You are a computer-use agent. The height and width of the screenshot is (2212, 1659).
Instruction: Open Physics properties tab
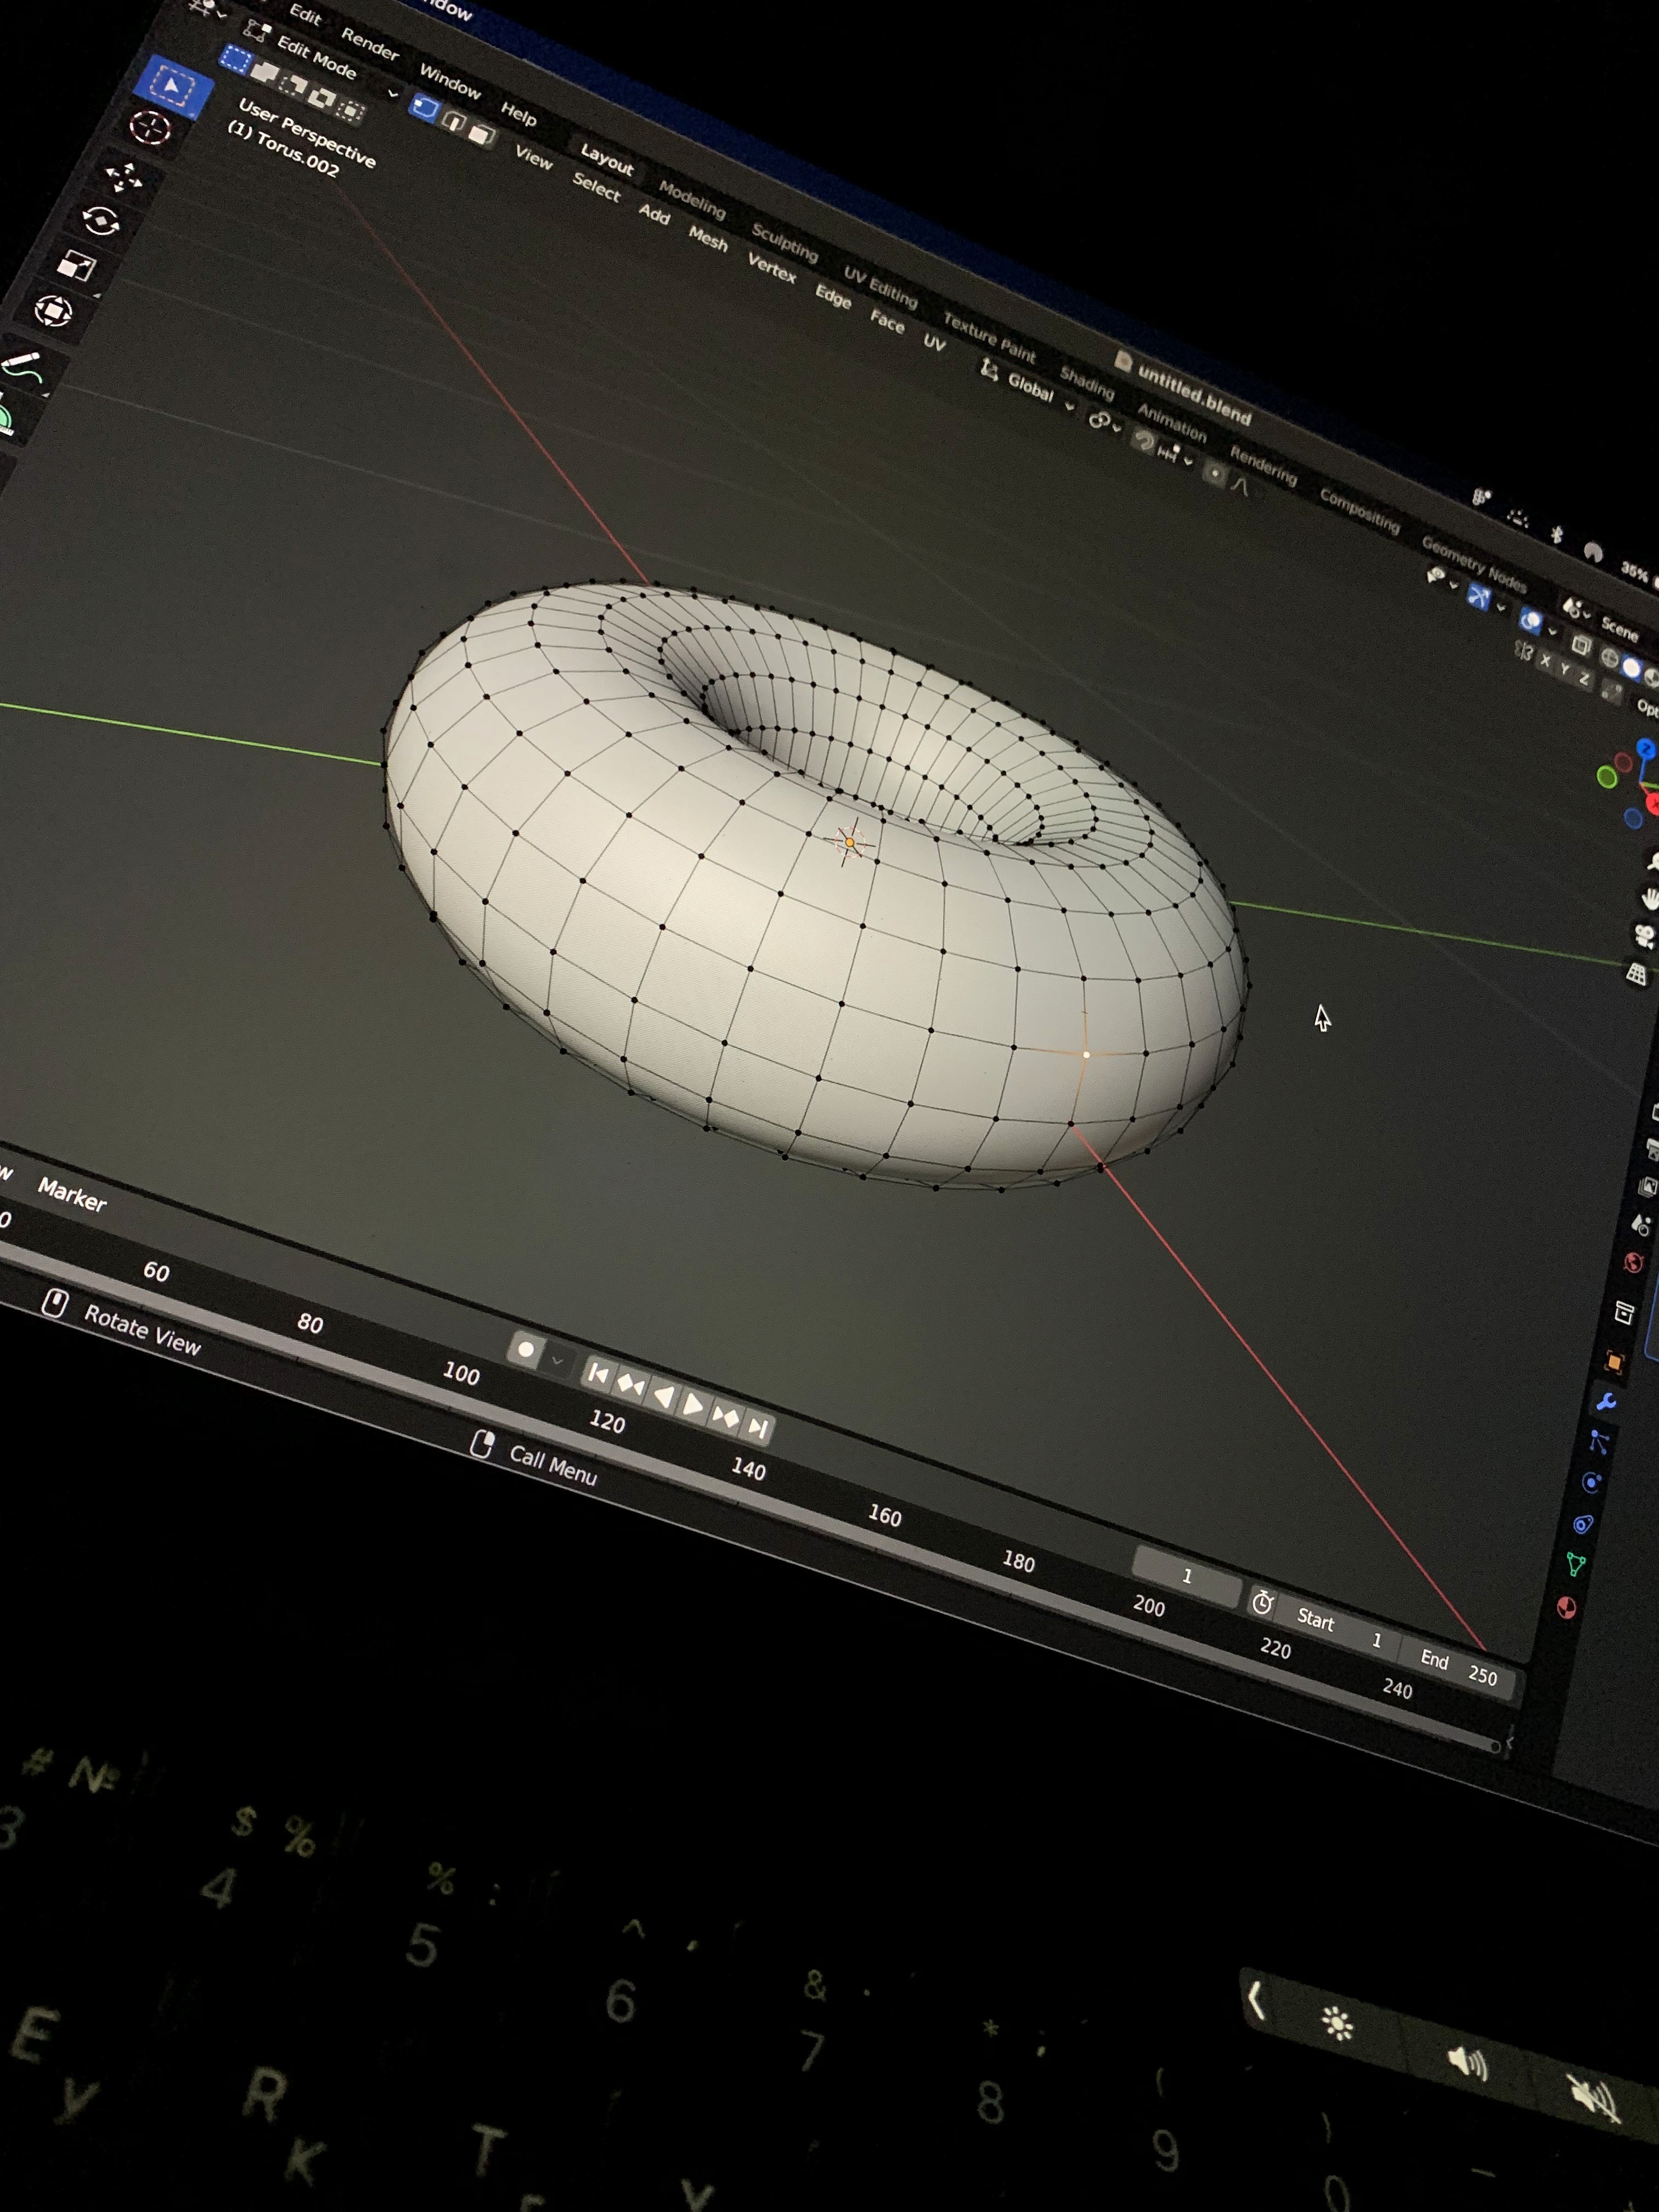coord(1591,1482)
